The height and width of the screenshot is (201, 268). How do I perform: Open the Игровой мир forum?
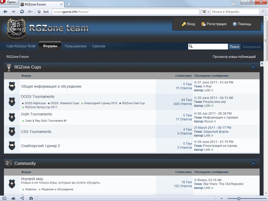click(x=32, y=179)
